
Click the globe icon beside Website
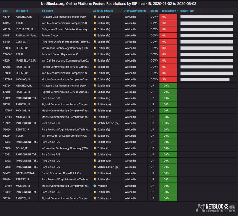coord(95,186)
